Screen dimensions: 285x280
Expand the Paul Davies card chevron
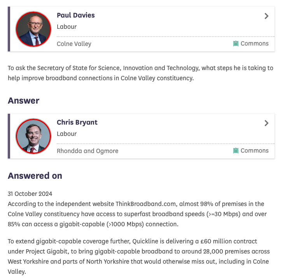pos(266,16)
